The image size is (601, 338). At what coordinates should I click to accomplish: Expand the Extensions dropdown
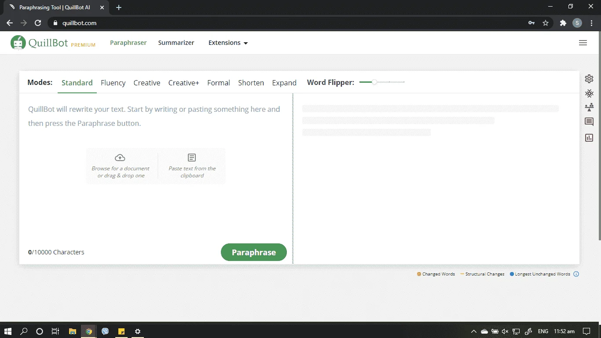(228, 43)
